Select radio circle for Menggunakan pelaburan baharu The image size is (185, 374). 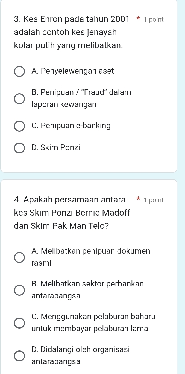coord(19,323)
